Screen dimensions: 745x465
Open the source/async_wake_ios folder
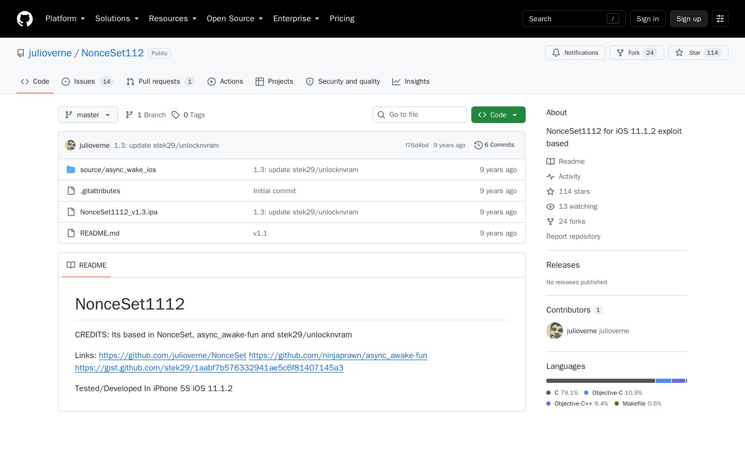click(x=118, y=169)
